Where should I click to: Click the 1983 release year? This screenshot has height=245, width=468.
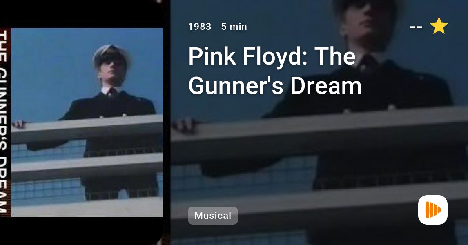(200, 27)
